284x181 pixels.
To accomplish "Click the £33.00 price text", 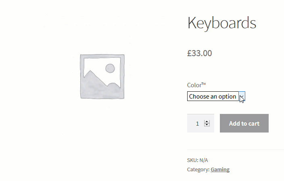I will click(x=199, y=53).
